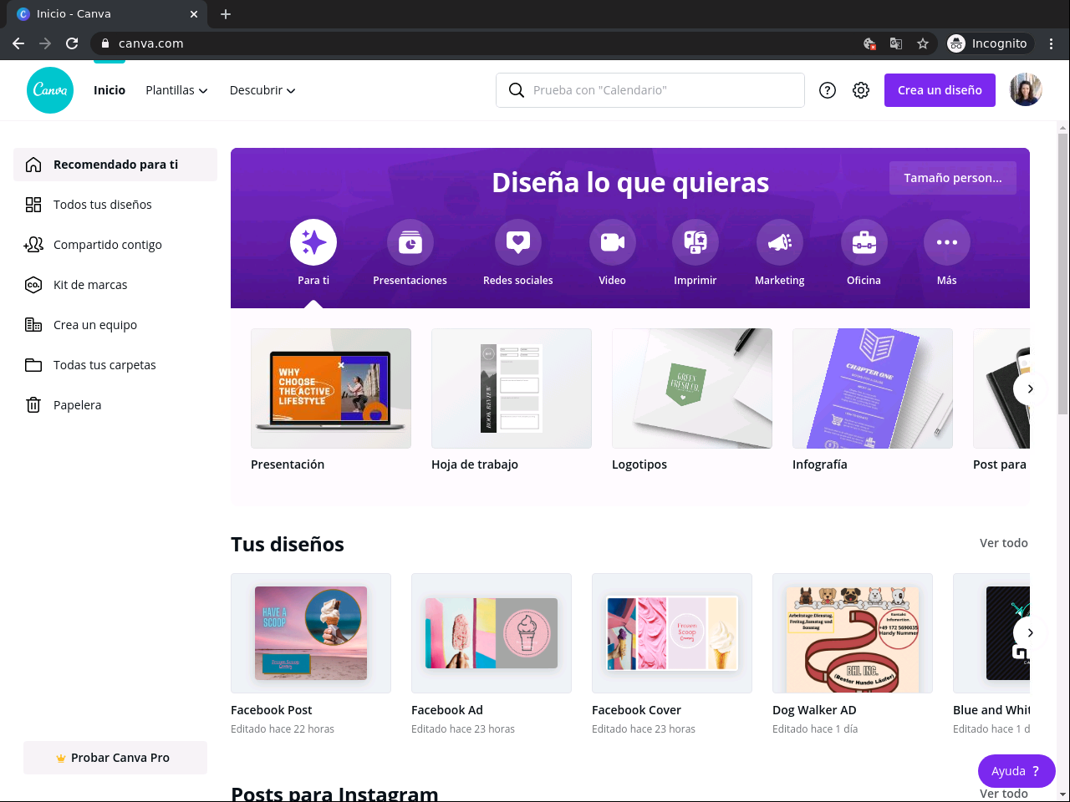The height and width of the screenshot is (802, 1070).
Task: Open the Presentación template thumbnail
Action: click(x=331, y=388)
